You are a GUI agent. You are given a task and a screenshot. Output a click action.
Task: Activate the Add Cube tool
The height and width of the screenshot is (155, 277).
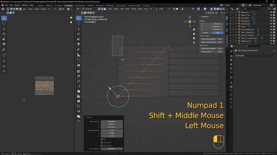point(79,60)
